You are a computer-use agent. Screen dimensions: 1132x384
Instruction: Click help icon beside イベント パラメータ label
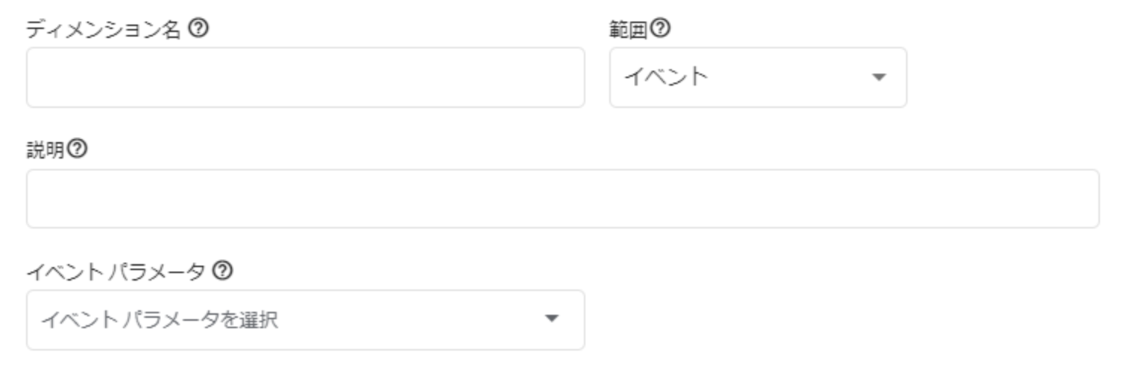point(222,271)
